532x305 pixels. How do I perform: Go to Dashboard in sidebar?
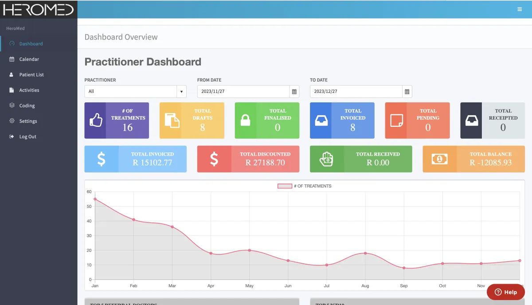[31, 43]
